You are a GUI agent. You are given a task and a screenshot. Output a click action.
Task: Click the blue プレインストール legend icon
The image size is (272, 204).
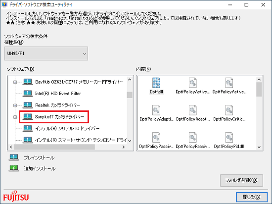[14, 157]
